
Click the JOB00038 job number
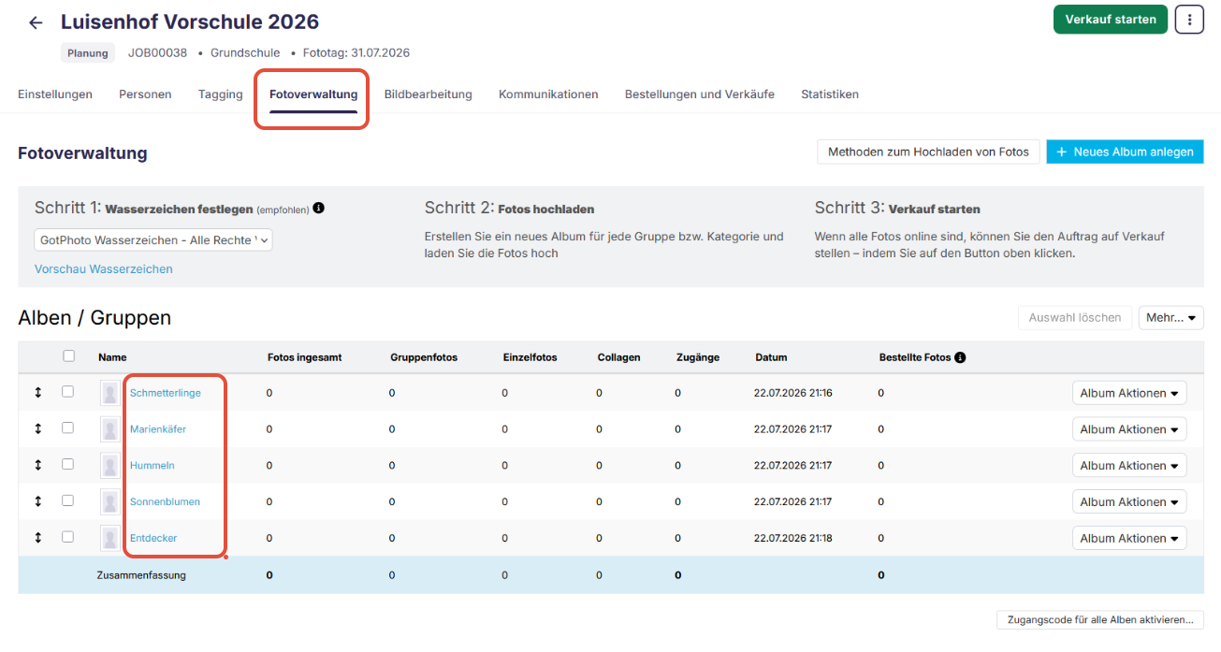click(157, 53)
